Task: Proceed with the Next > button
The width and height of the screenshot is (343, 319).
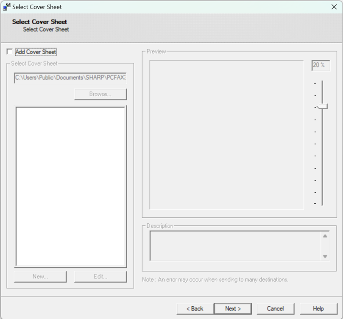Action: [233, 308]
